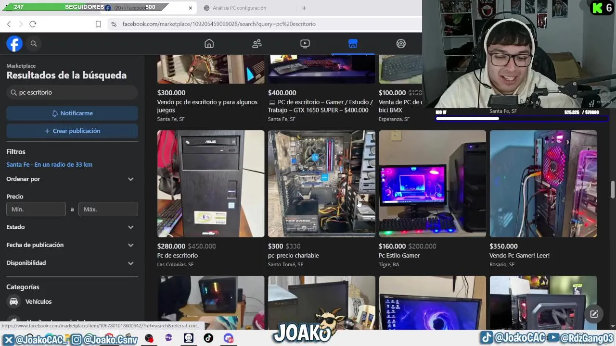This screenshot has width=616, height=346.
Task: Click the site info icon in address bar
Action: (x=114, y=24)
